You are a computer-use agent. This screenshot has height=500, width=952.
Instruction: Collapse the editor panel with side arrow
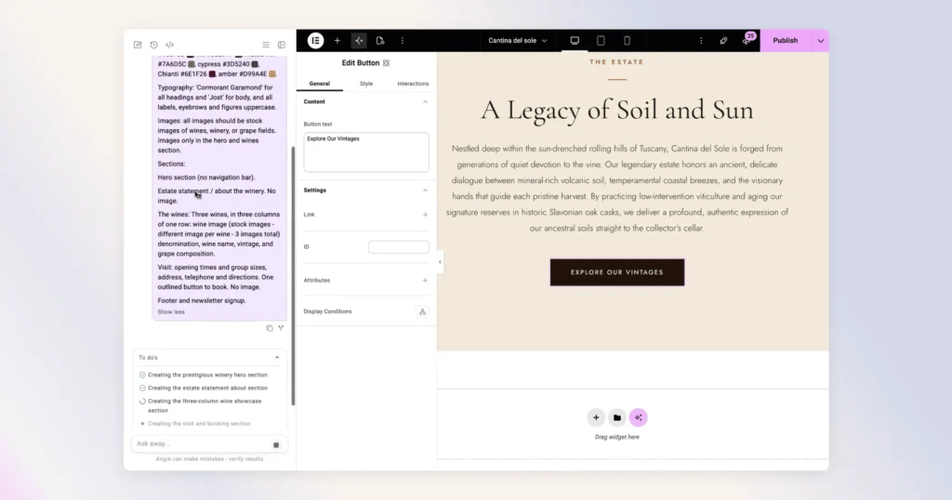[440, 262]
